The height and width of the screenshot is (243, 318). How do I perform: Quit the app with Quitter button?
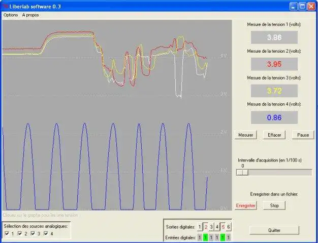[274, 230]
